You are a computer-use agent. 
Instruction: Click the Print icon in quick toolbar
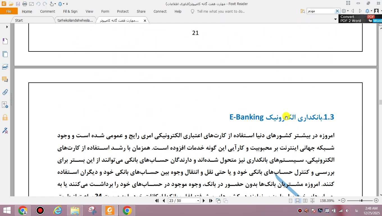pyautogui.click(x=24, y=4)
